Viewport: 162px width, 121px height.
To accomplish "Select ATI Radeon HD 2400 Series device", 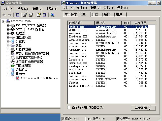I will coord(39,78).
